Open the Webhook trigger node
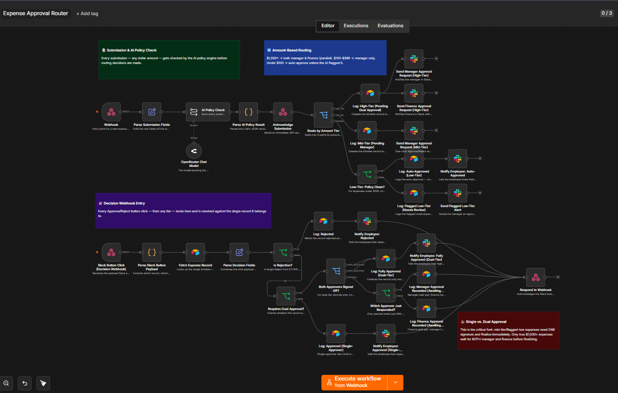This screenshot has height=393, width=618. pos(111,112)
